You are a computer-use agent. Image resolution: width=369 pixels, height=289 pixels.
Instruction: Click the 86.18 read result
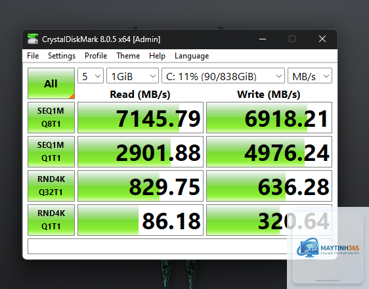pos(141,220)
